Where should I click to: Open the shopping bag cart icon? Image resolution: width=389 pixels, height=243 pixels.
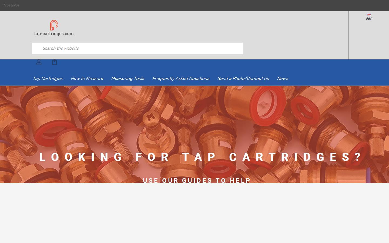tap(55, 62)
